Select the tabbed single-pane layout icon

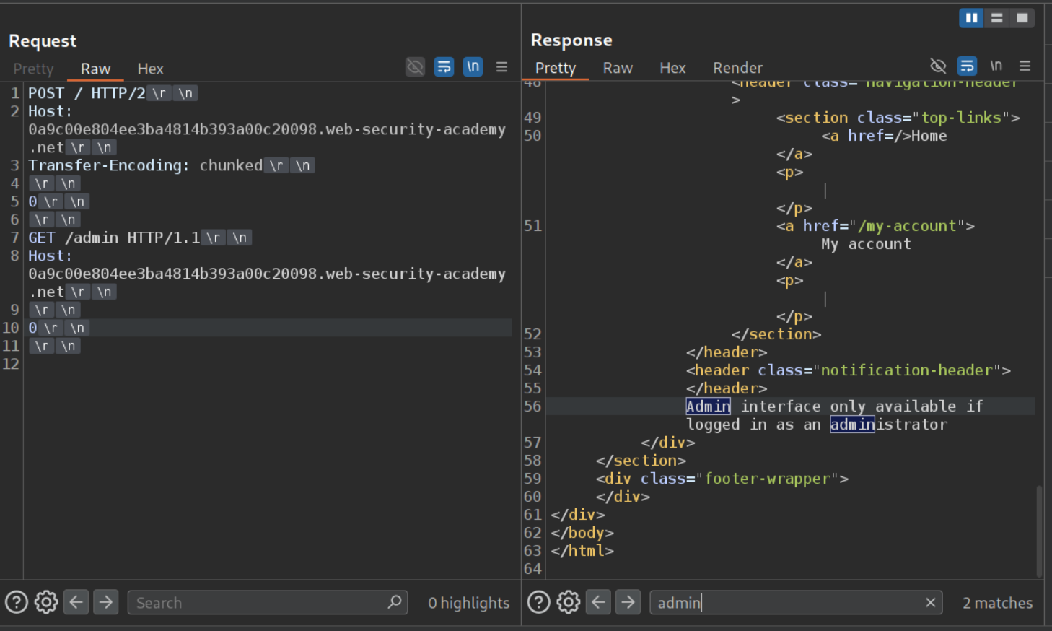point(1022,18)
